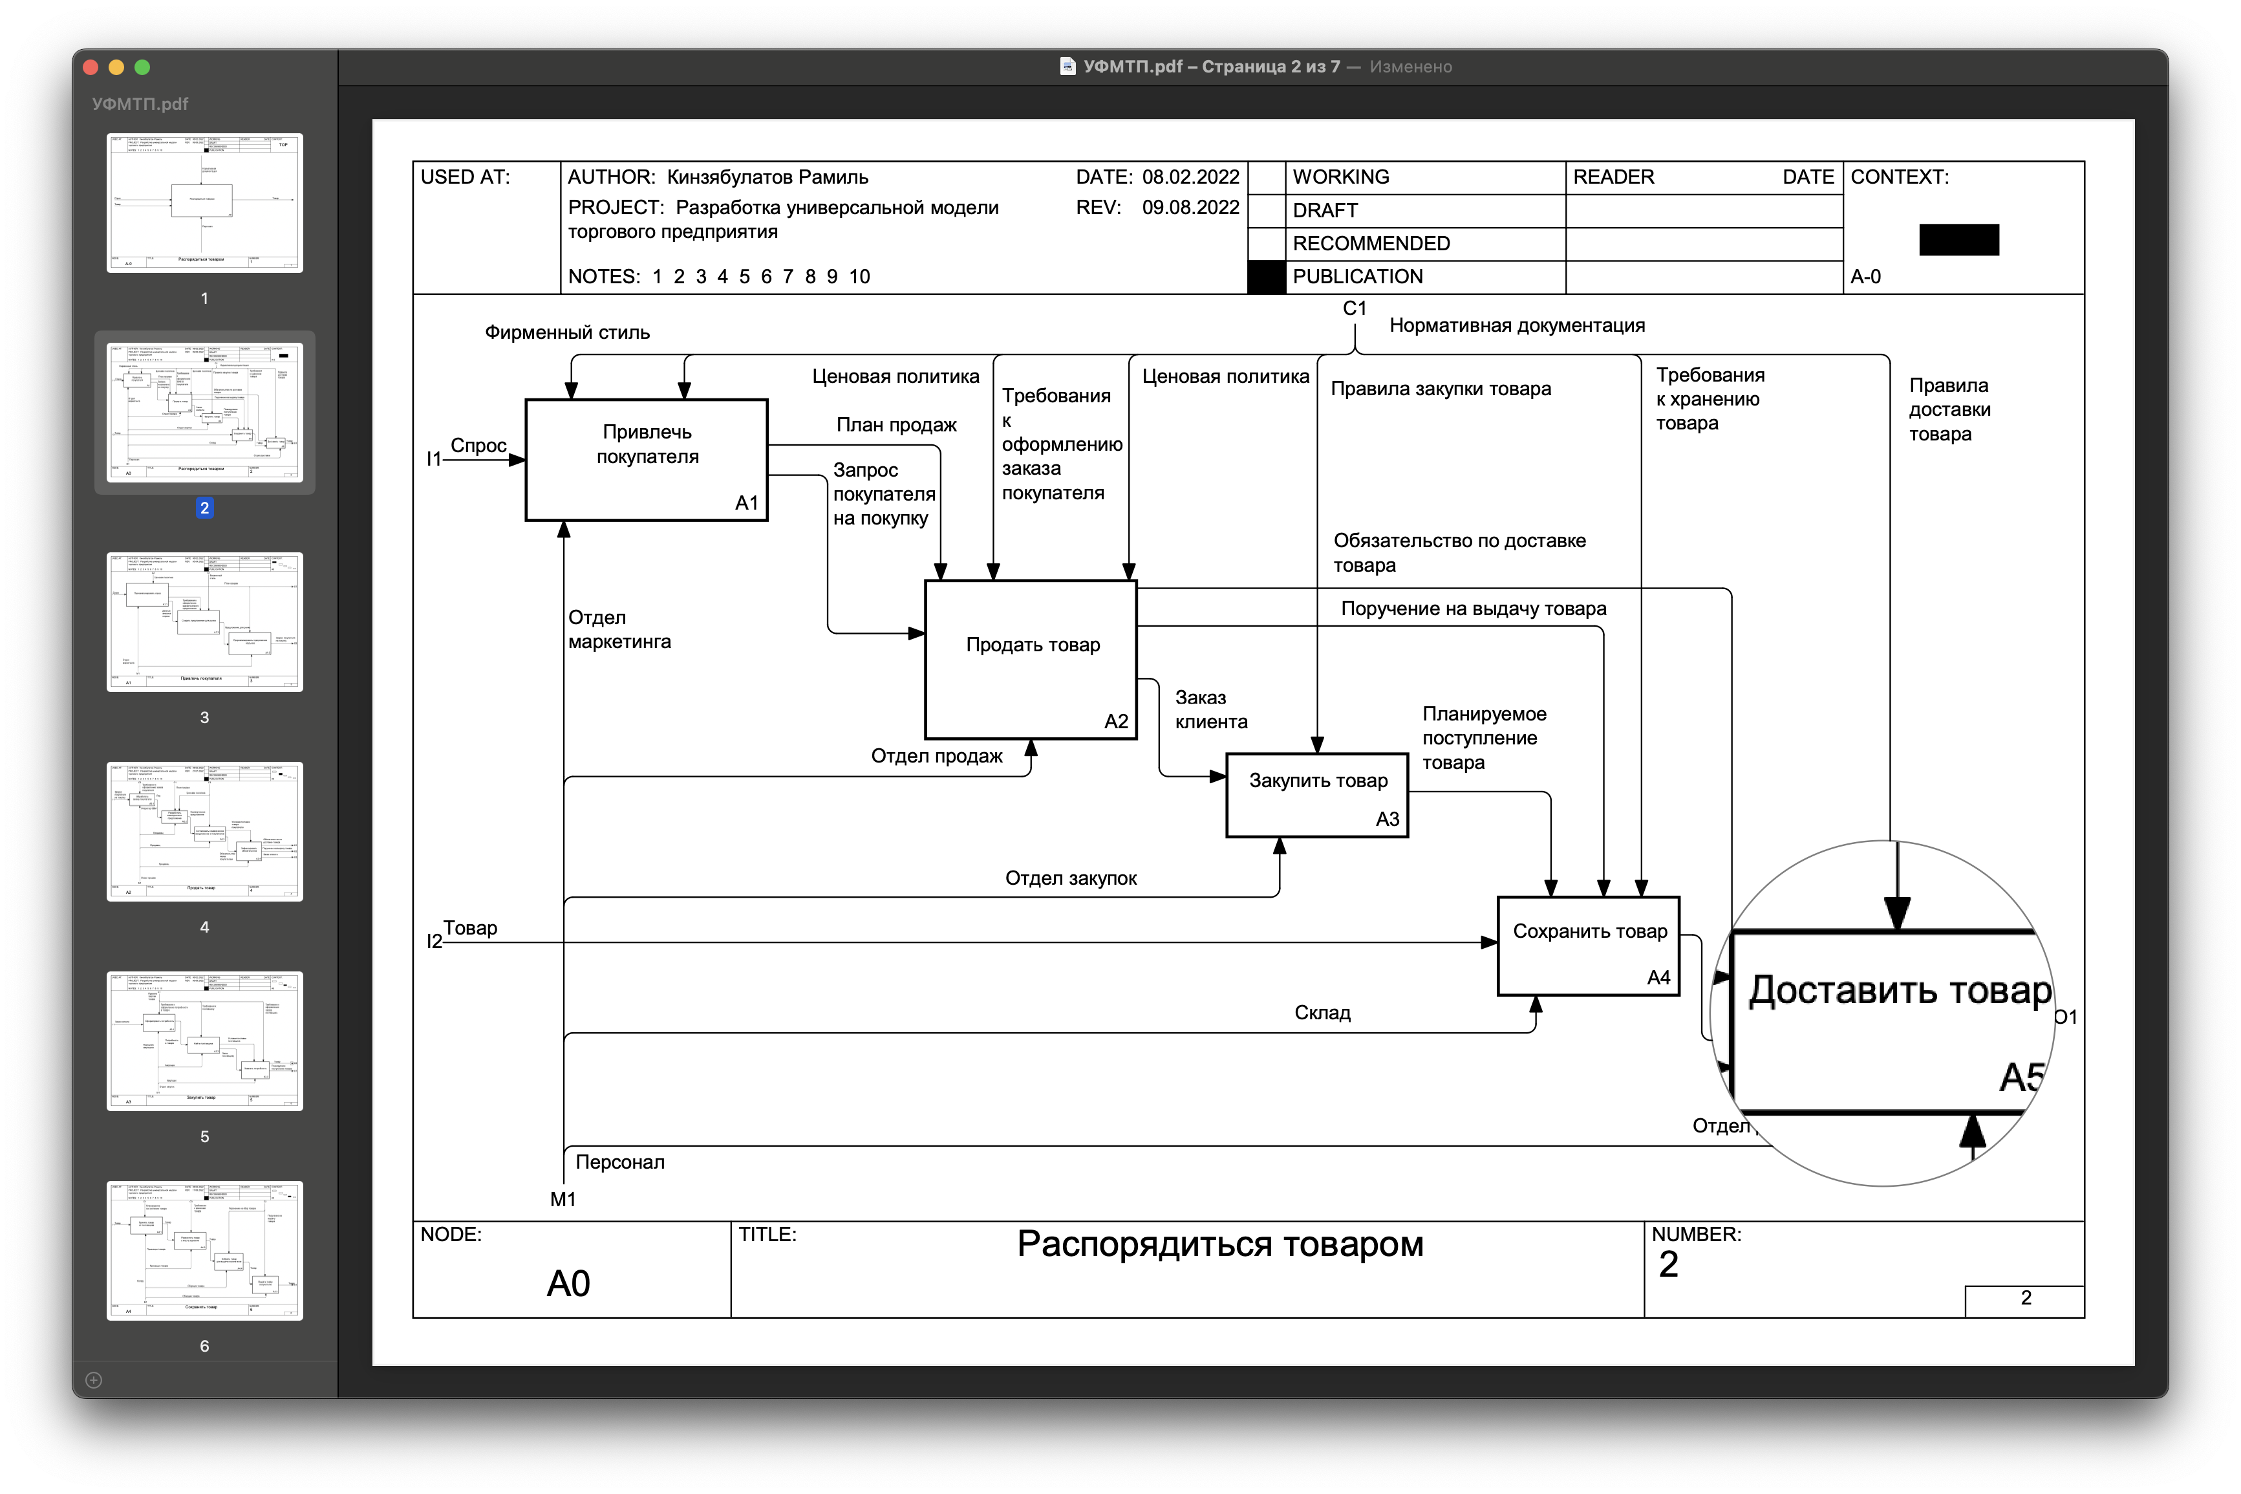Open page 5 thumbnail in sidebar
The image size is (2241, 1494).
coord(205,1041)
